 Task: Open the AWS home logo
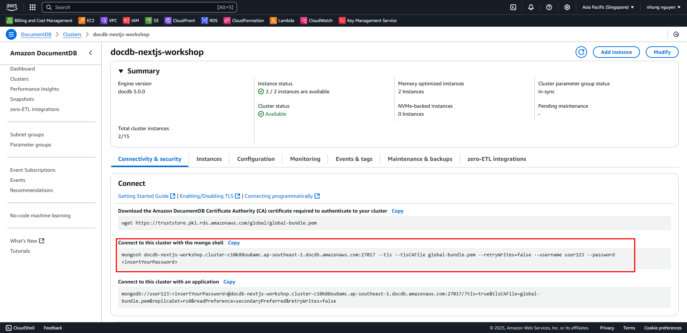point(12,7)
